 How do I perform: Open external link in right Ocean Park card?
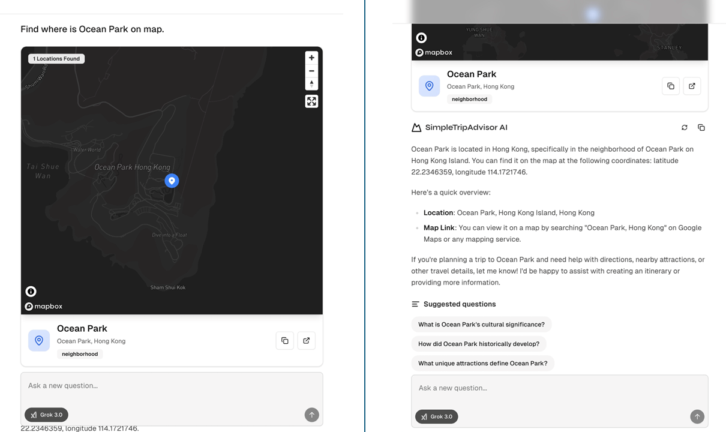pyautogui.click(x=692, y=86)
